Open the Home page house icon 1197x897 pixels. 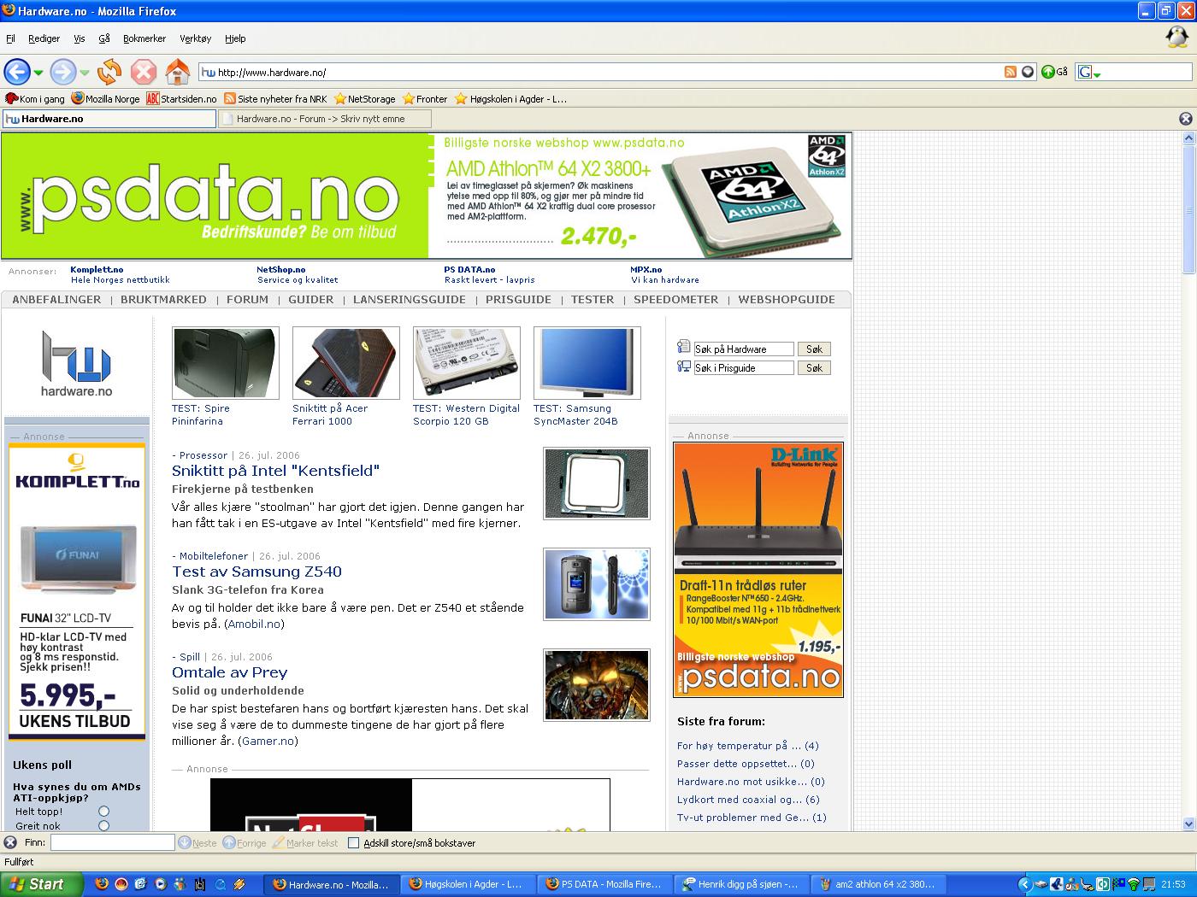tap(177, 72)
